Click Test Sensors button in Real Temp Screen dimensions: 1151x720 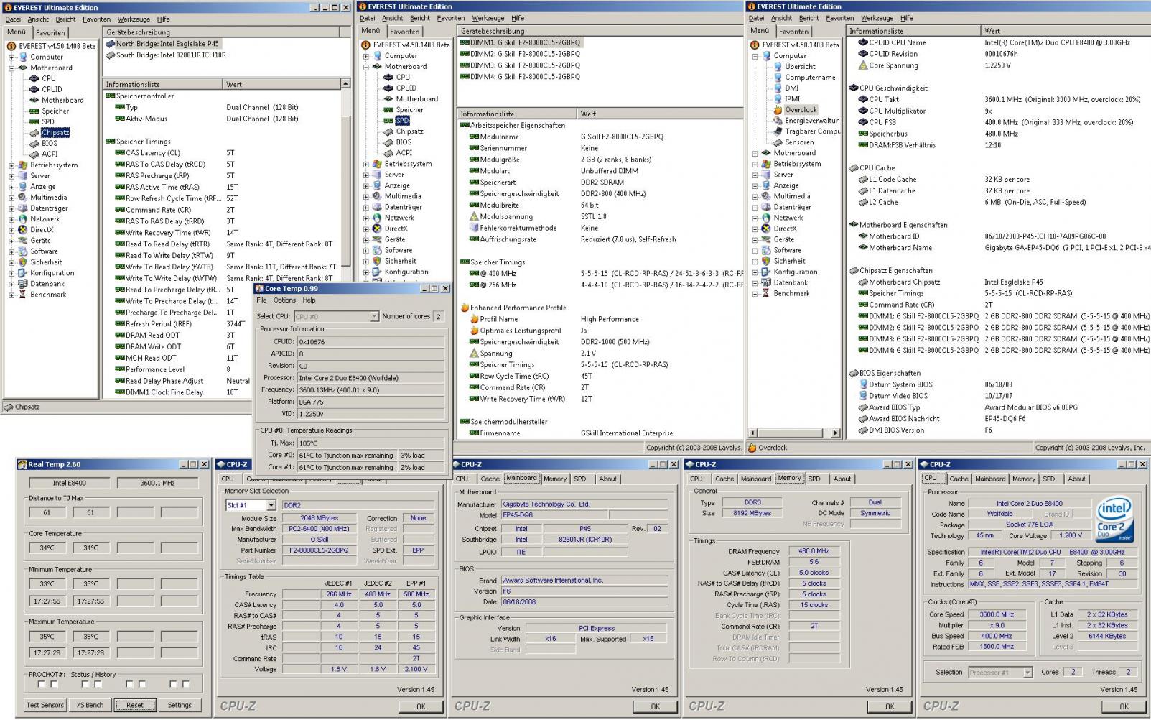point(45,705)
